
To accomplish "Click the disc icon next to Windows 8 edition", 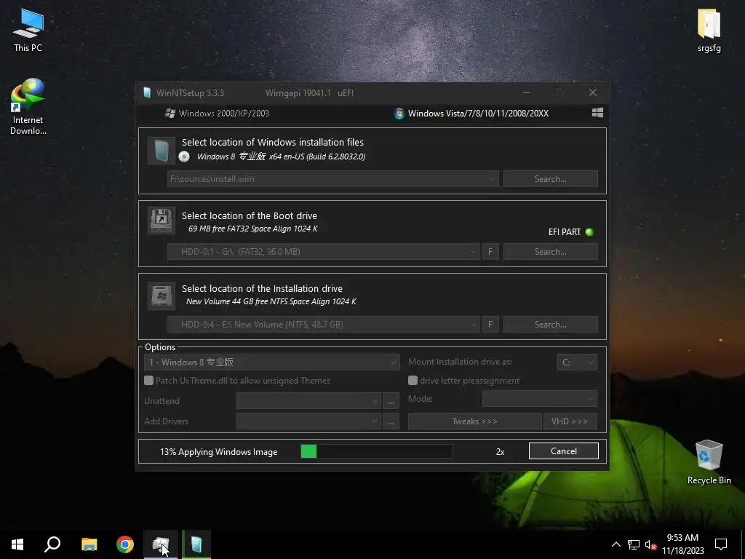I will 184,156.
